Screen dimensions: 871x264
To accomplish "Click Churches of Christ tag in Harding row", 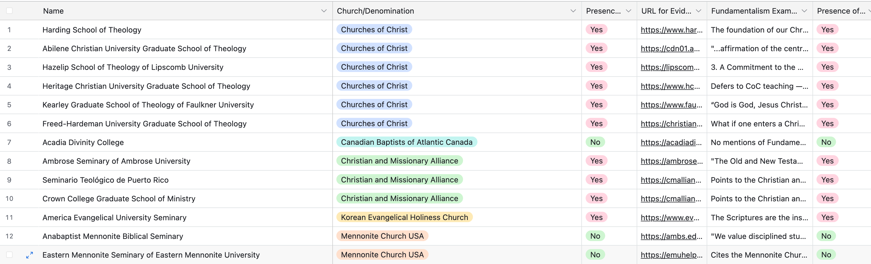I will point(374,30).
